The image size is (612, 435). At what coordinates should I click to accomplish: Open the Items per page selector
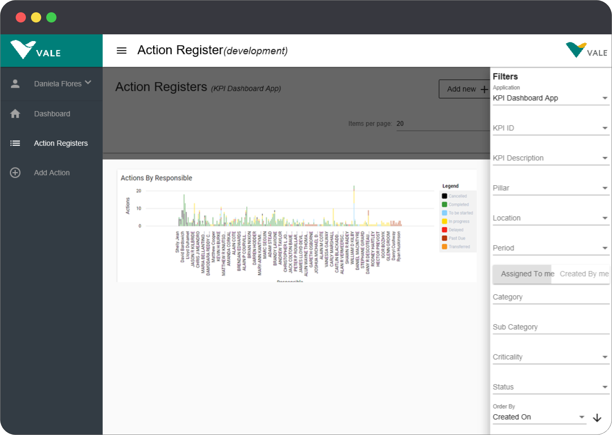click(443, 124)
